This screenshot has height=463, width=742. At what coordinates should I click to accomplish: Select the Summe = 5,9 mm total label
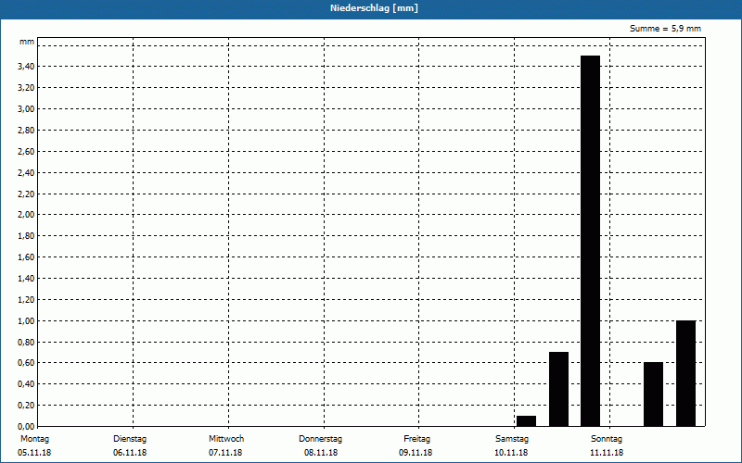(665, 29)
